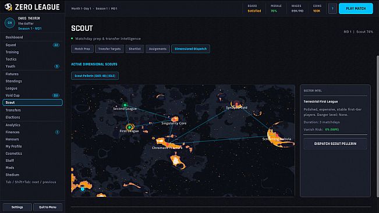The image size is (379, 213).
Task: Select the Synaptic Void map node
Action: point(236,104)
